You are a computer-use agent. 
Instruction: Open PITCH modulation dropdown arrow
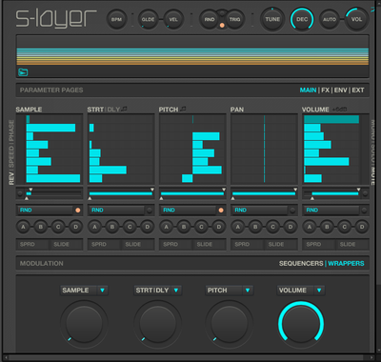[248, 291]
